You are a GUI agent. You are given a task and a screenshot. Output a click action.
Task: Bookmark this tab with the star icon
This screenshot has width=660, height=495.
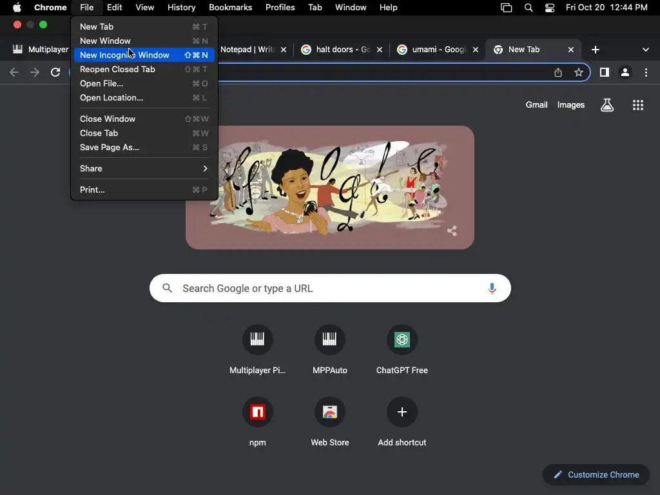(x=579, y=72)
